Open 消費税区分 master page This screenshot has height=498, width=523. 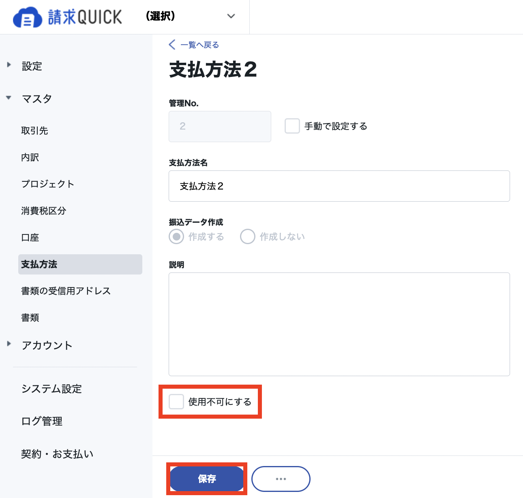click(43, 211)
